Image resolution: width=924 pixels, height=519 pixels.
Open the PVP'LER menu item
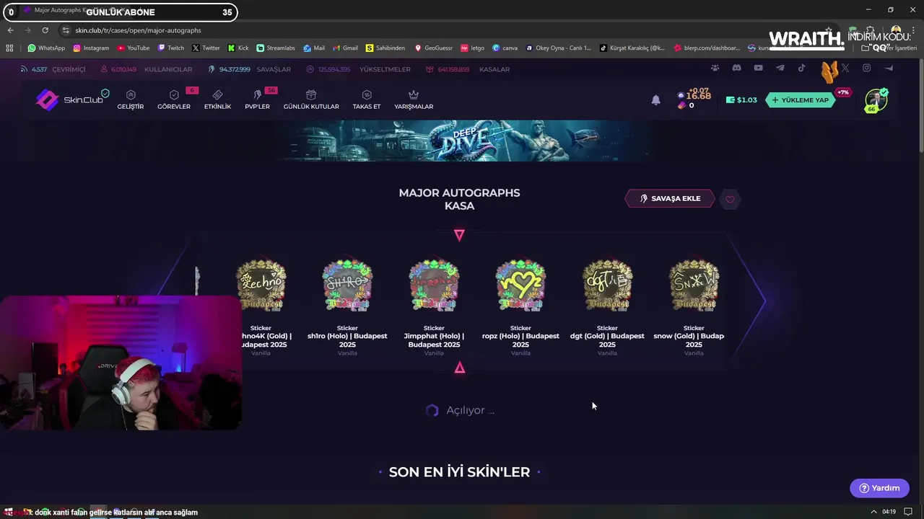point(257,100)
